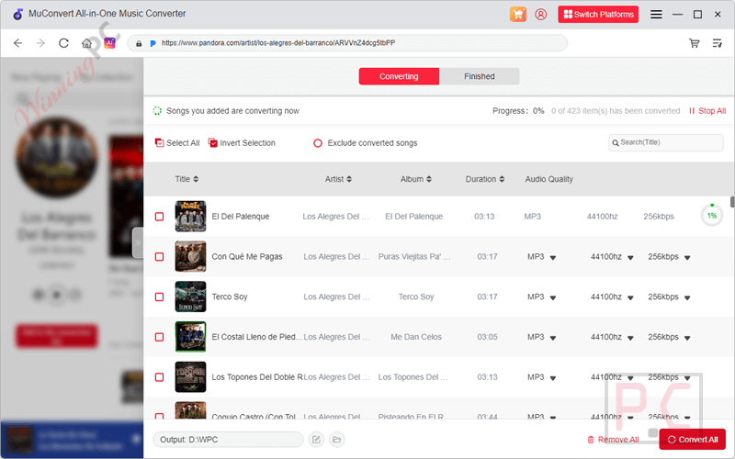Click "Los Topones Del Doble R" title
This screenshot has width=735, height=459.
tap(257, 377)
